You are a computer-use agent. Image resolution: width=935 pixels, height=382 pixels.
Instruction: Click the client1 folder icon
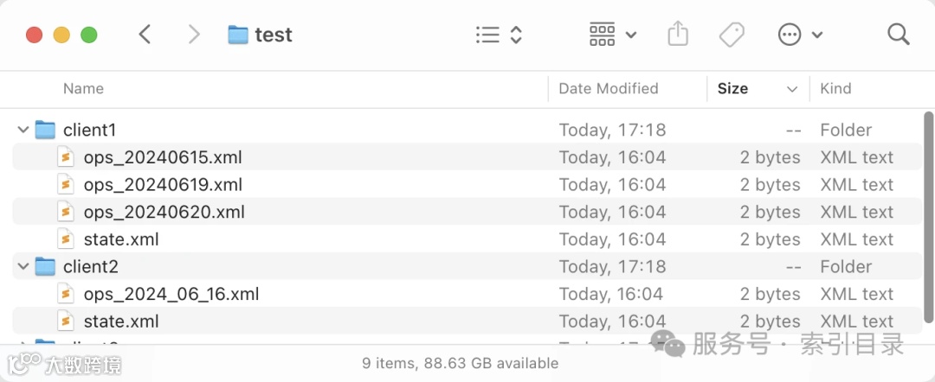45,131
